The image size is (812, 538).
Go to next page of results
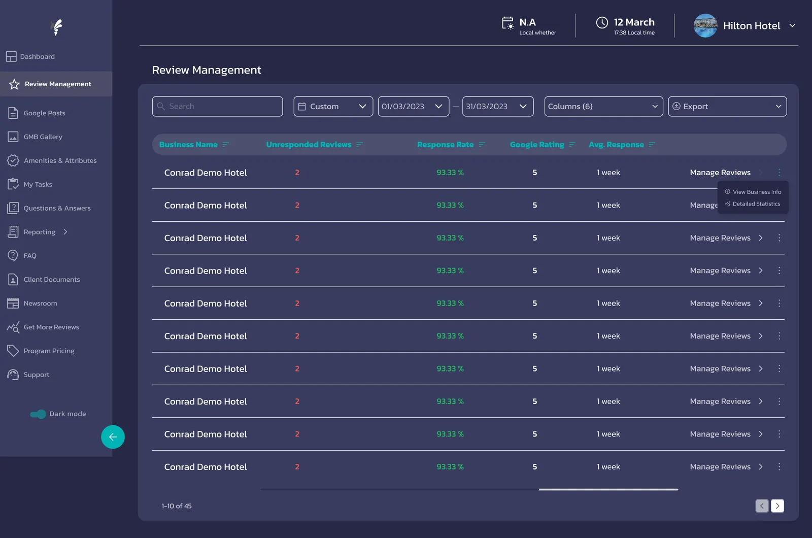point(777,506)
